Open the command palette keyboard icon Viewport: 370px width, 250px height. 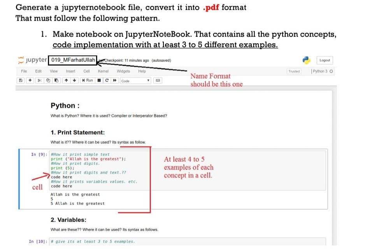(x=158, y=80)
